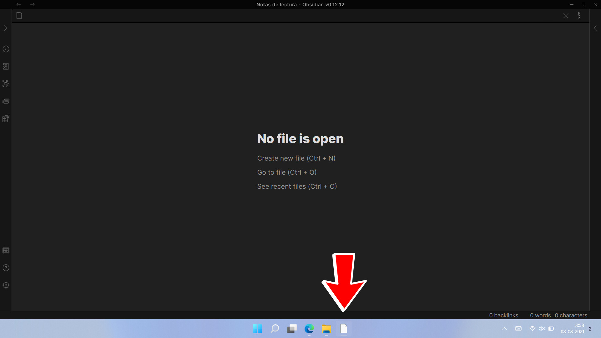Open the Help icon in ribbon
601x338 pixels.
coord(6,268)
